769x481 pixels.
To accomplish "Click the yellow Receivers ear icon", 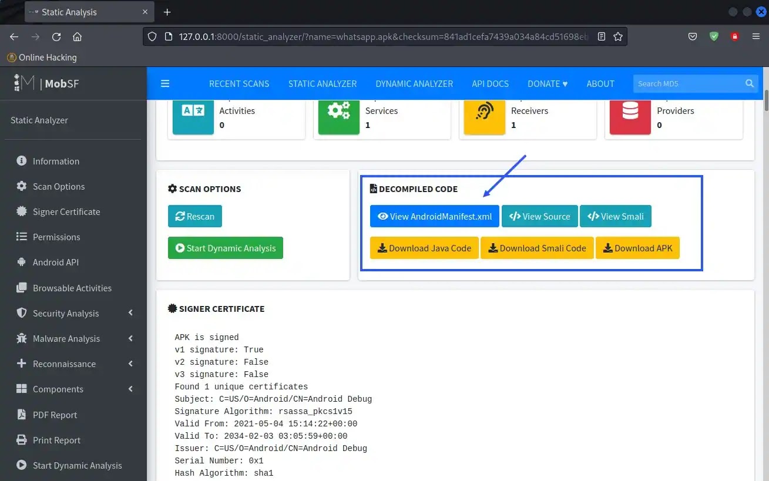I will click(485, 116).
